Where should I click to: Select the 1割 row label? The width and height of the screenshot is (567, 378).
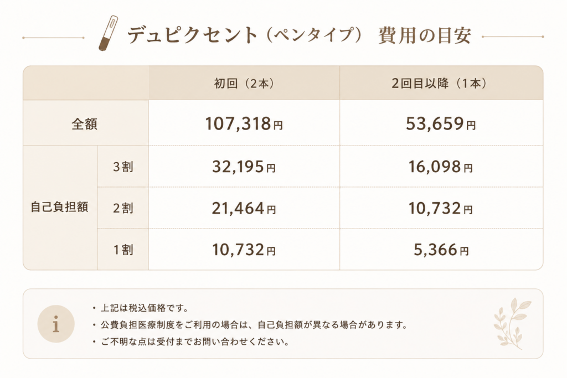point(123,250)
